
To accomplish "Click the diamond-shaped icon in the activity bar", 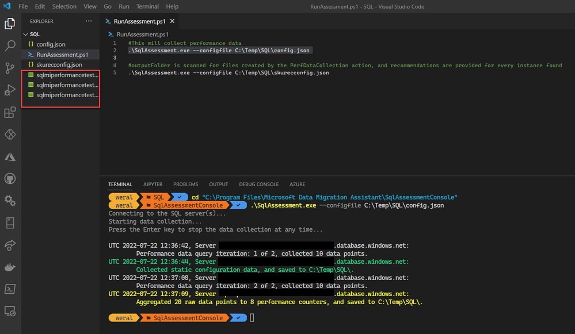I will point(10,135).
